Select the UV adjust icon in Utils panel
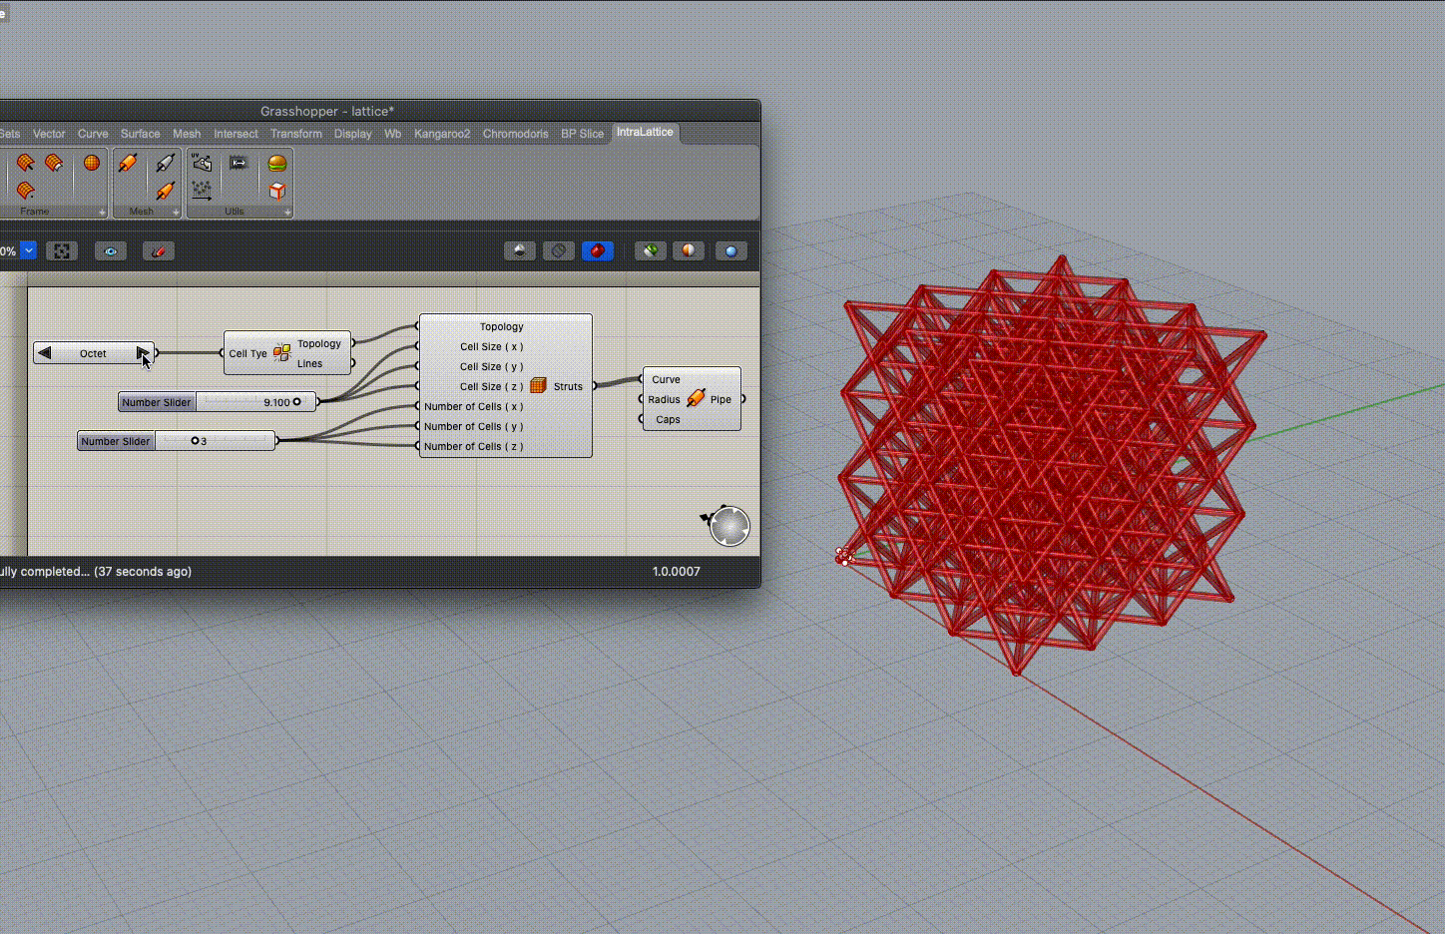This screenshot has width=1445, height=934. [202, 163]
